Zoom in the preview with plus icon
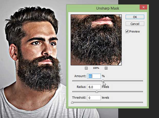This screenshot has width=159, height=118. (106, 68)
